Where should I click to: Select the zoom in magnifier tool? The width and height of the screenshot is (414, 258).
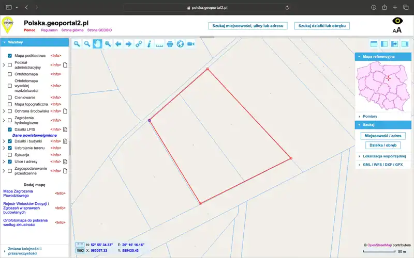pos(77,44)
